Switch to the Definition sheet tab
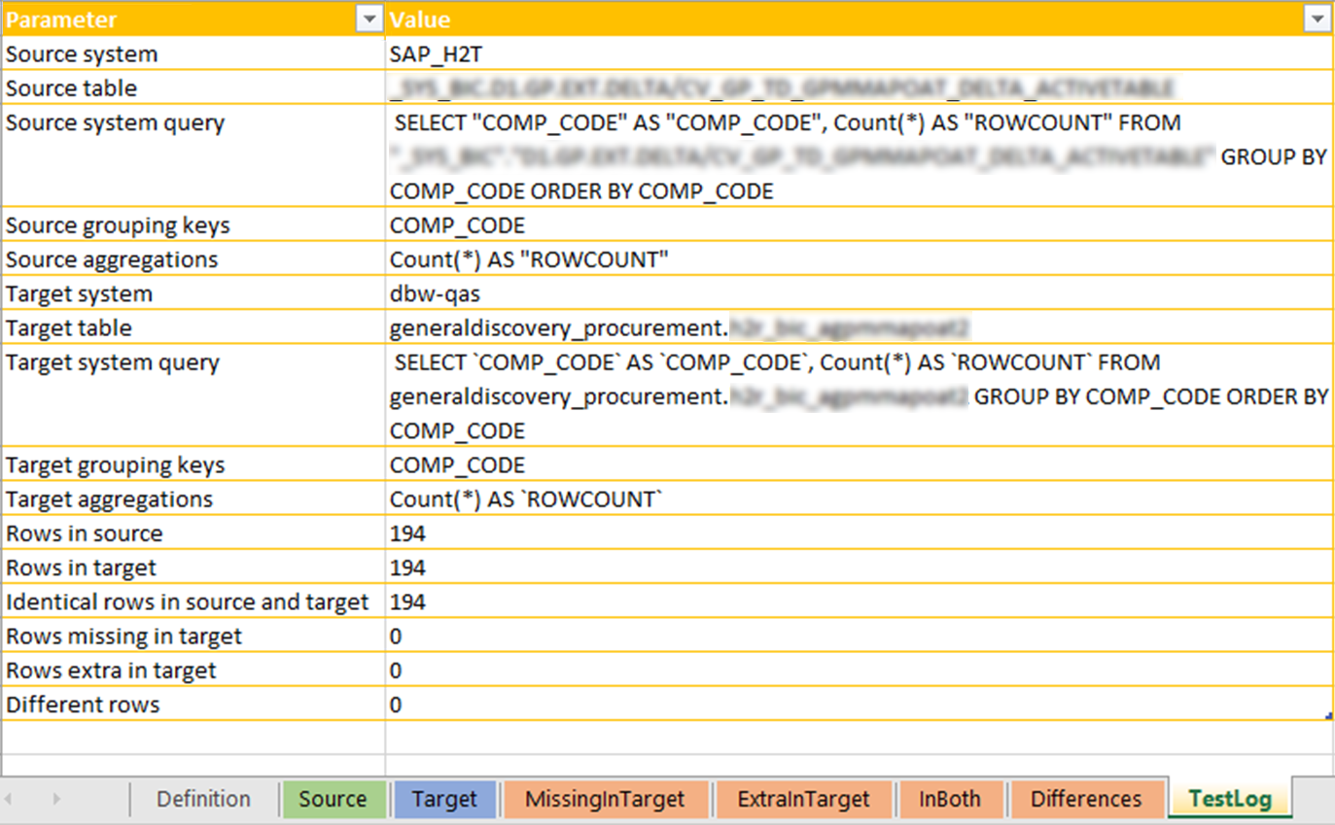1335x825 pixels. pos(203,799)
